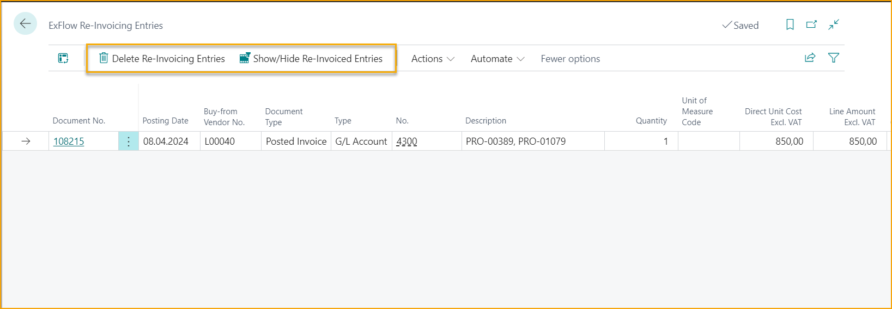Sort by Posting Date column header
892x309 pixels.
pyautogui.click(x=165, y=121)
